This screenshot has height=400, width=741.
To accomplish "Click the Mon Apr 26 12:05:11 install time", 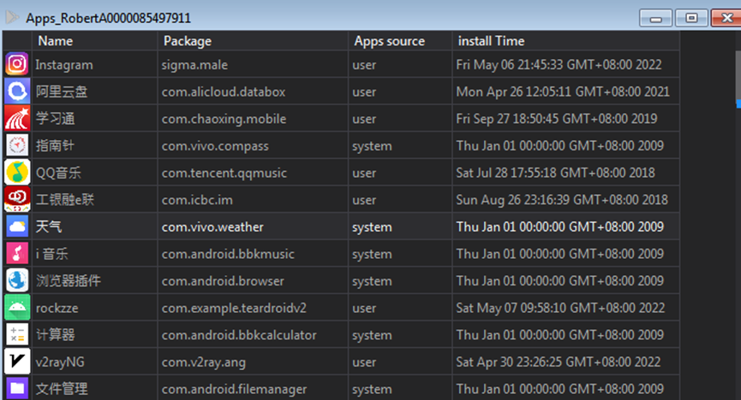I will pos(566,91).
